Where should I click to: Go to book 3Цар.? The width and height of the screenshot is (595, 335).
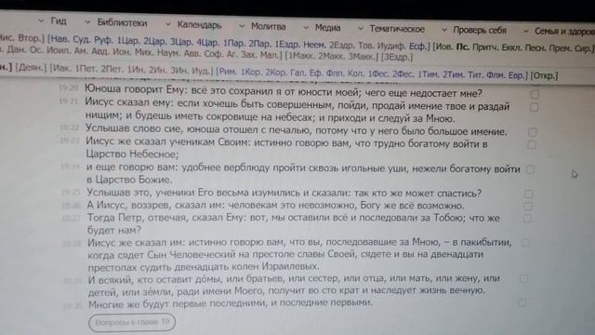tap(182, 42)
